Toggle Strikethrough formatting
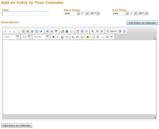Image resolution: width=159 pixels, height=129 pixels. click(x=67, y=37)
